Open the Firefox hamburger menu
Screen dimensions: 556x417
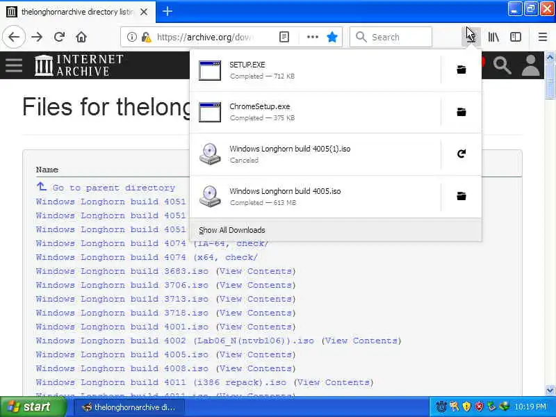click(x=543, y=37)
